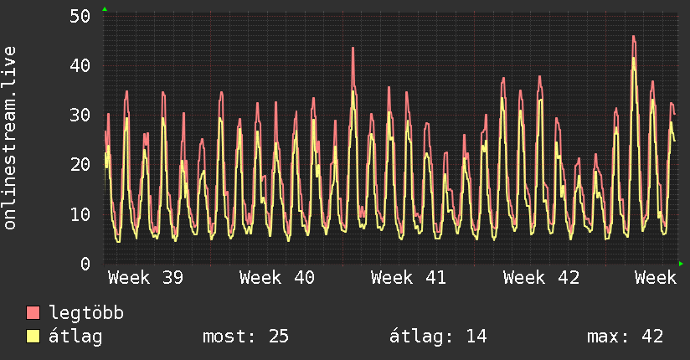The height and width of the screenshot is (360, 690).
Task: Select the átlag legend label beside yellow swatch
Action: click(x=75, y=337)
